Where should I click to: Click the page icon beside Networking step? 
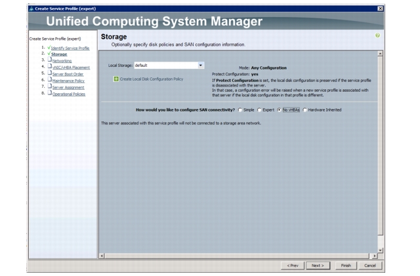tap(50, 60)
